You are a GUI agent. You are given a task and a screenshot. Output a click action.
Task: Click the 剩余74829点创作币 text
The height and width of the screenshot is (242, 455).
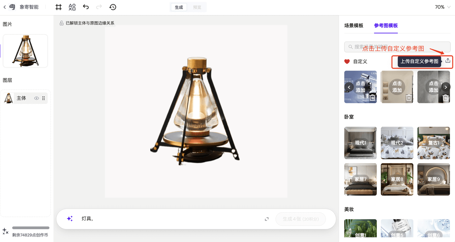30,235
